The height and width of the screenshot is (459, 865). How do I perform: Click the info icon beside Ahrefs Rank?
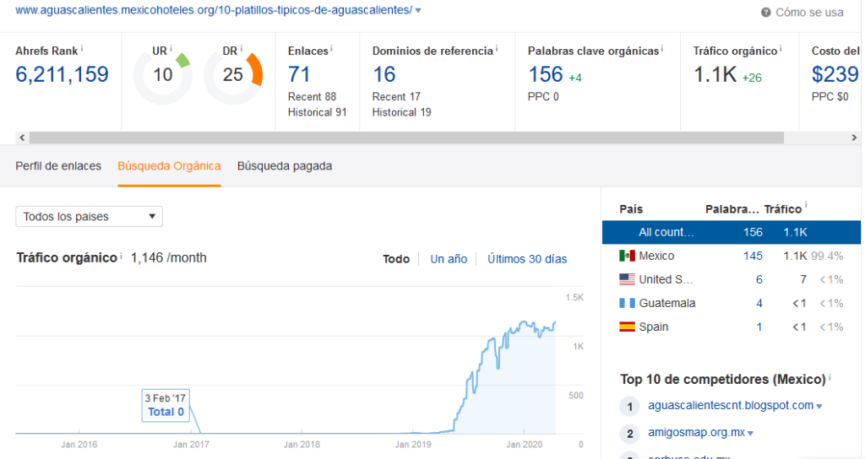tap(82, 48)
